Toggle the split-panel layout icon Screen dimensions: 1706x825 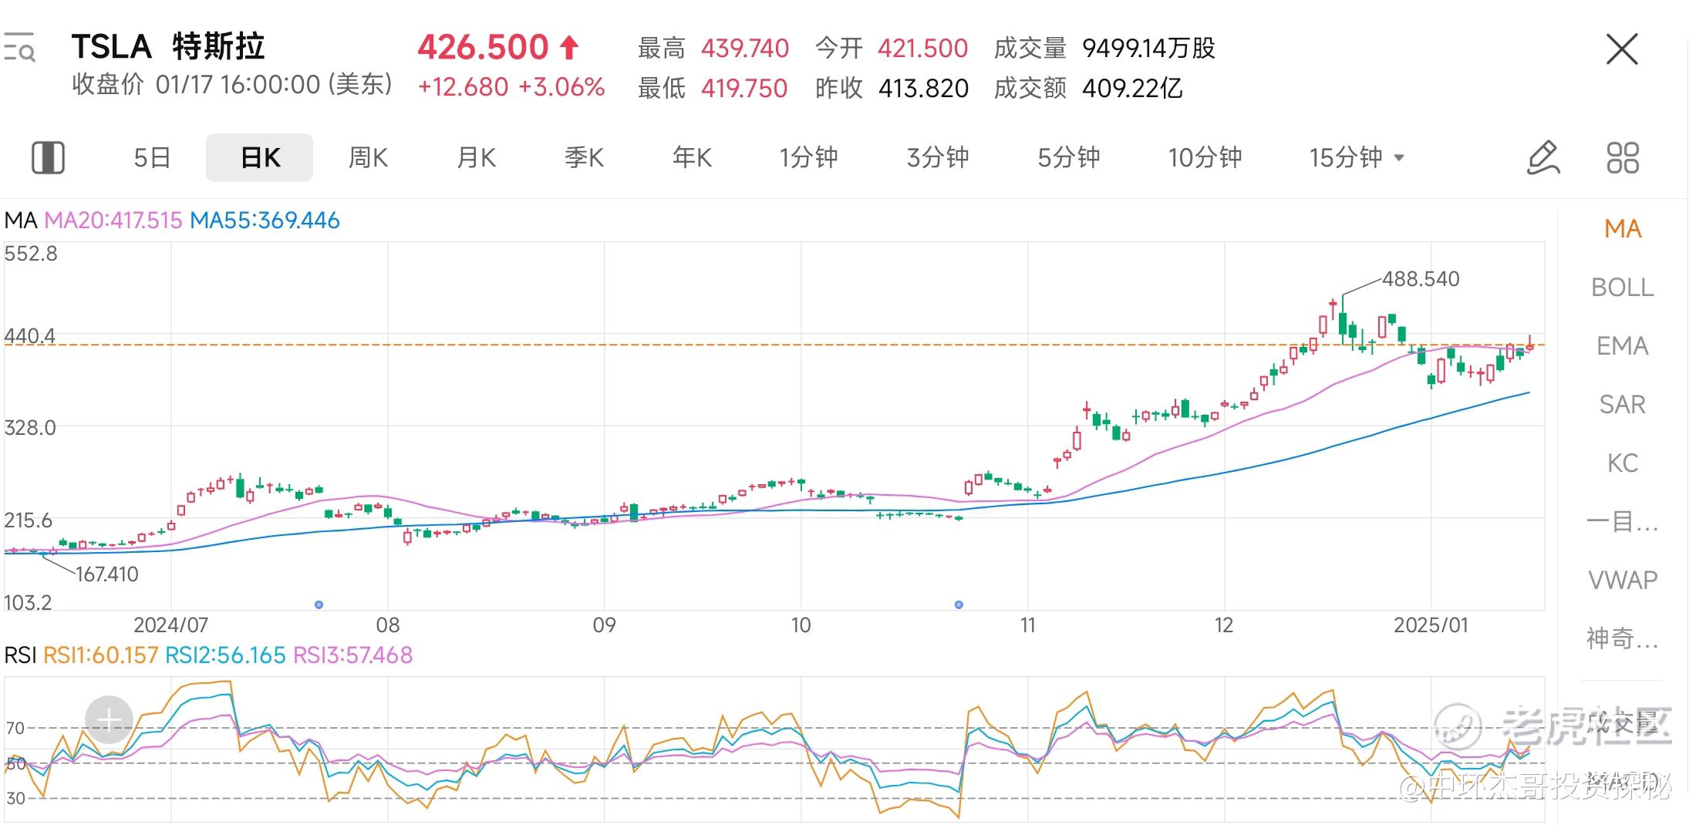tap(48, 157)
